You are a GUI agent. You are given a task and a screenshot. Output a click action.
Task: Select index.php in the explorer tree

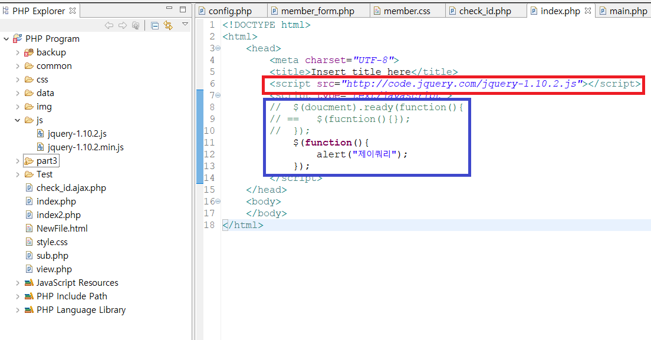pyautogui.click(x=56, y=202)
